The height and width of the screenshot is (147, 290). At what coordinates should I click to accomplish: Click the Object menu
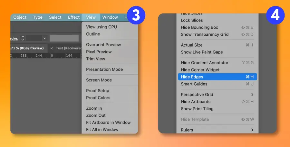pos(20,17)
